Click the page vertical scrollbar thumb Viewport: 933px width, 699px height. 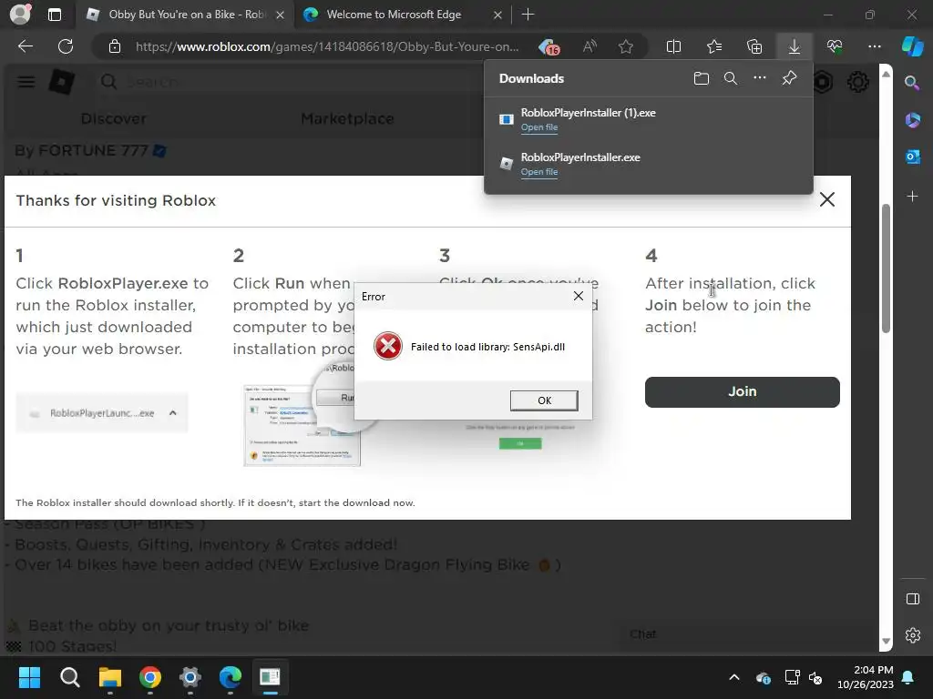[886, 268]
